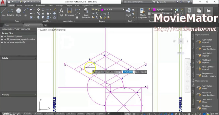
Task: Activate the Circle drawing tool
Action: pyautogui.click(x=18, y=12)
